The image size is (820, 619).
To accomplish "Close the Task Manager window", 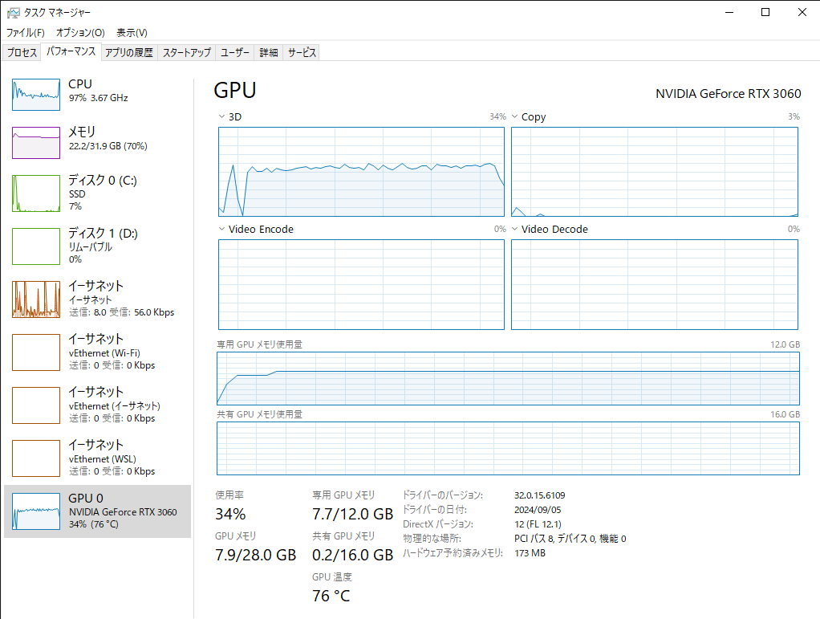I will pos(802,12).
